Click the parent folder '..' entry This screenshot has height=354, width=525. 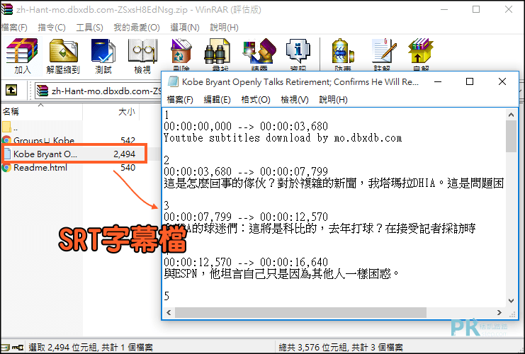pos(10,127)
